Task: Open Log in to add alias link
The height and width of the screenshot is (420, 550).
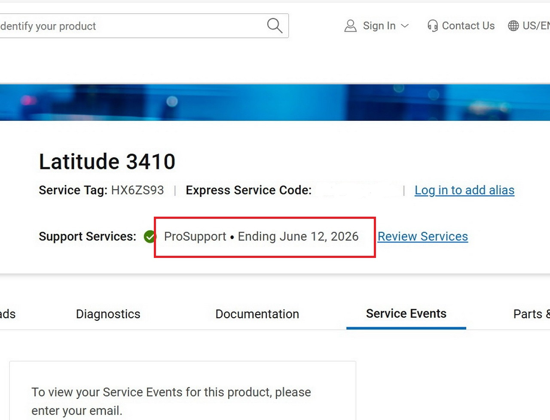Action: 464,190
